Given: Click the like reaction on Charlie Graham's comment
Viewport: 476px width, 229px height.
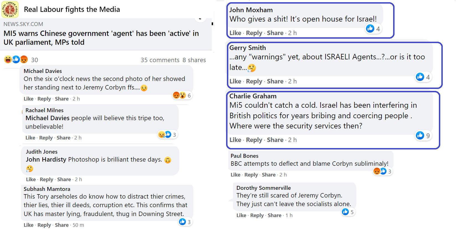Looking at the screenshot, I should (x=420, y=135).
